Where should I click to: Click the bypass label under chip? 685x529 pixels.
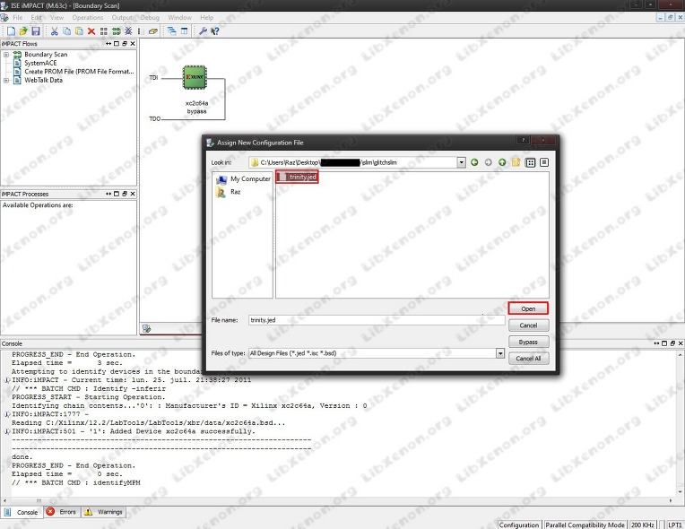(196, 111)
